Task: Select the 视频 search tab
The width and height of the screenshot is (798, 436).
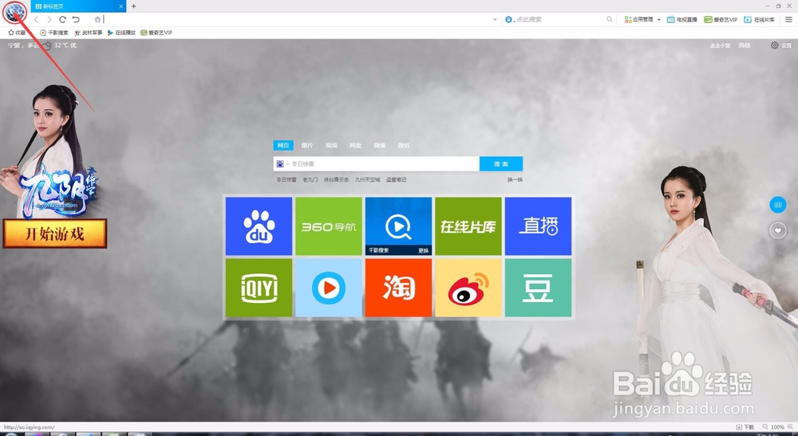Action: (331, 145)
